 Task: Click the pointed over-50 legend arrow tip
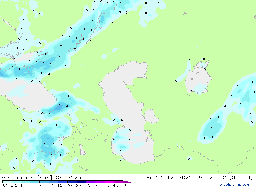[x=128, y=182]
